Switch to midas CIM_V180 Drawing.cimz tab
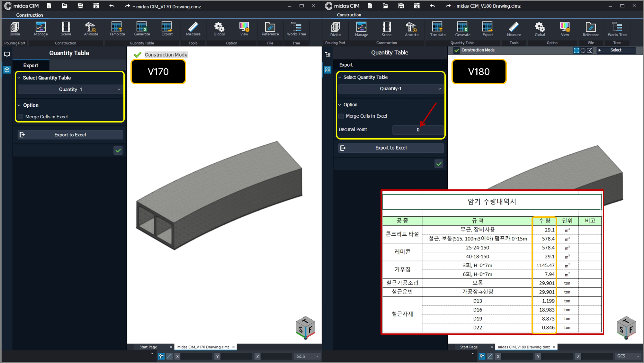The image size is (644, 363). point(524,347)
